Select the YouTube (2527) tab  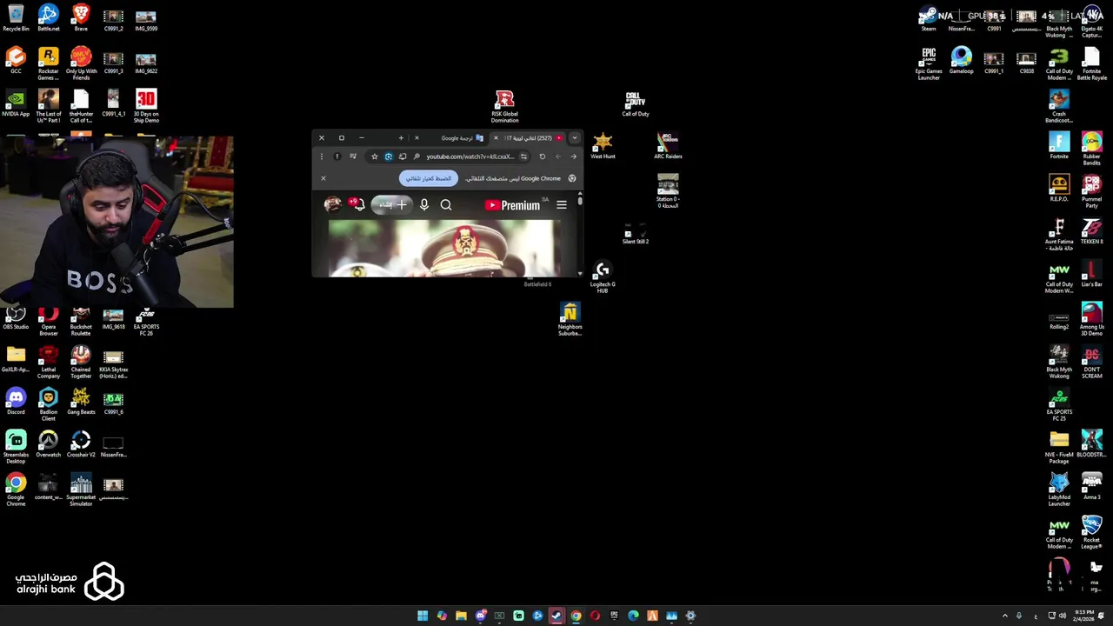529,138
